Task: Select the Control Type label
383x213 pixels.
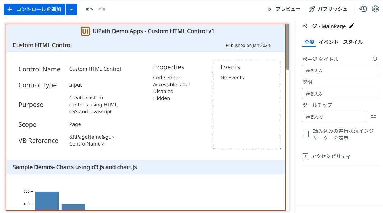Action: [x=38, y=85]
